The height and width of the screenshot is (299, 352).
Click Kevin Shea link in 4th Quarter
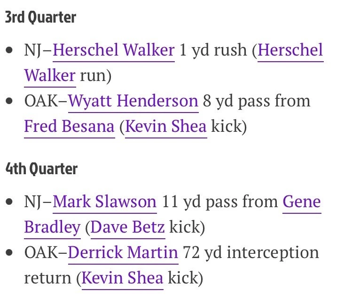(x=122, y=278)
